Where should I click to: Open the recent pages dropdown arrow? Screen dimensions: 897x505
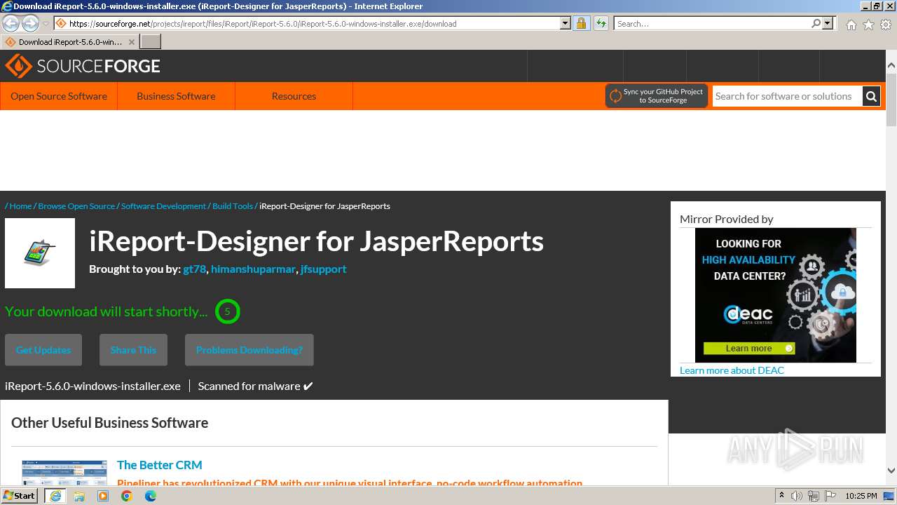point(46,24)
